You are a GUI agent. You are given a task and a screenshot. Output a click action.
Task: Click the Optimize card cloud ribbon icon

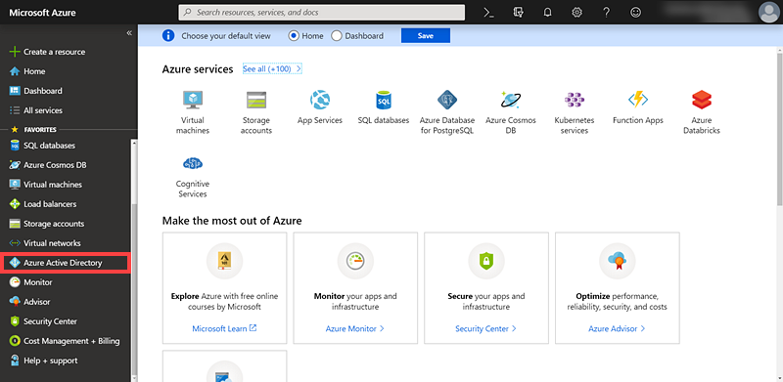(x=618, y=261)
